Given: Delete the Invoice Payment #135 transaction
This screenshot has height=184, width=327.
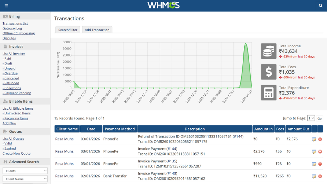Looking at the screenshot, I should (x=320, y=164).
